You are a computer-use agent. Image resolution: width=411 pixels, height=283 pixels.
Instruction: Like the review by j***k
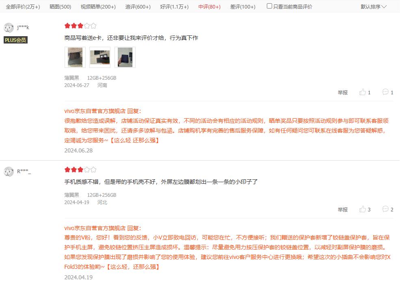click(365, 92)
